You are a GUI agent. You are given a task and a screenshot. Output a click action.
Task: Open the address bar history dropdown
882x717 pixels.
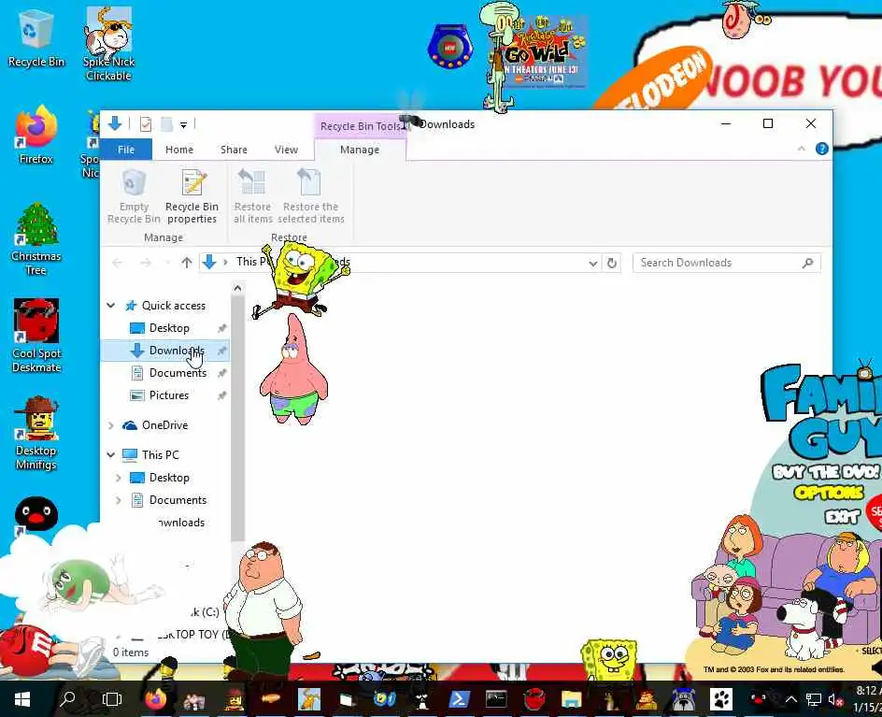pyautogui.click(x=593, y=263)
